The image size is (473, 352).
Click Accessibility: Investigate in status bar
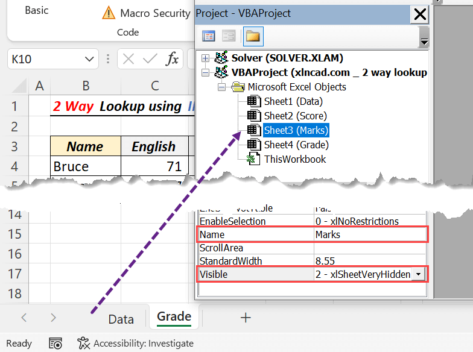135,344
